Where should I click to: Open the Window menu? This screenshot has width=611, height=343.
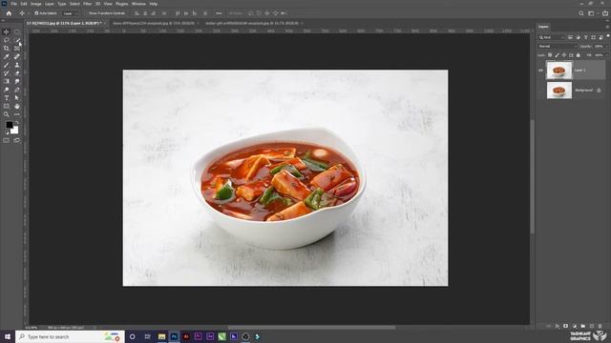coord(138,4)
